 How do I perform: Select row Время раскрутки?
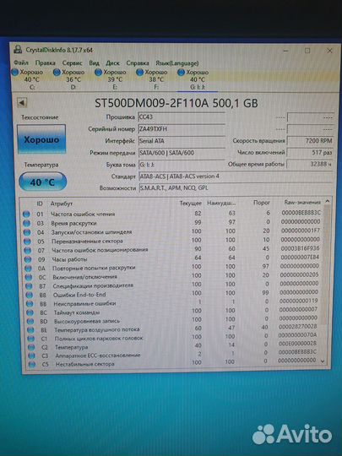171,222
